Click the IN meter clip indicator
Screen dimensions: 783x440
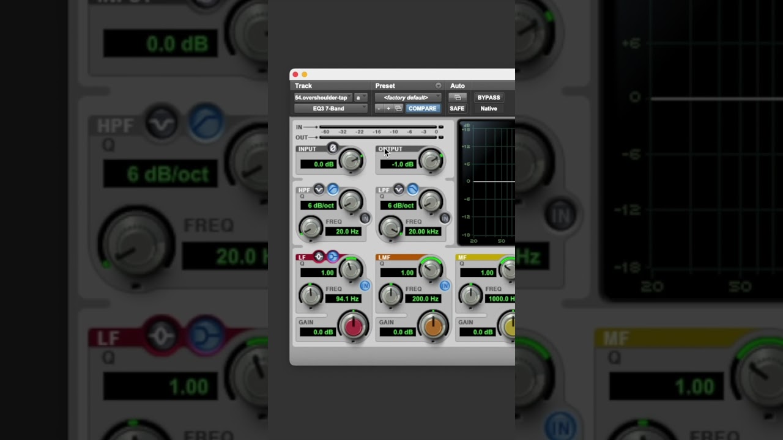(441, 127)
